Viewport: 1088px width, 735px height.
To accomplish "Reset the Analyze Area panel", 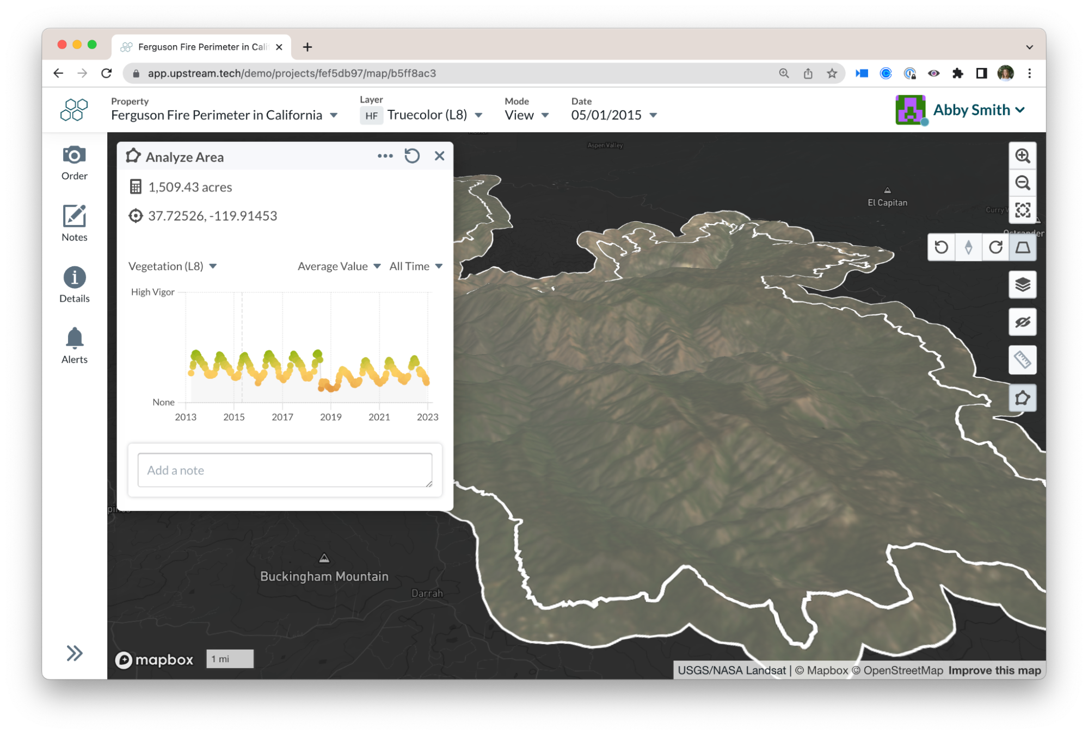I will (x=413, y=156).
